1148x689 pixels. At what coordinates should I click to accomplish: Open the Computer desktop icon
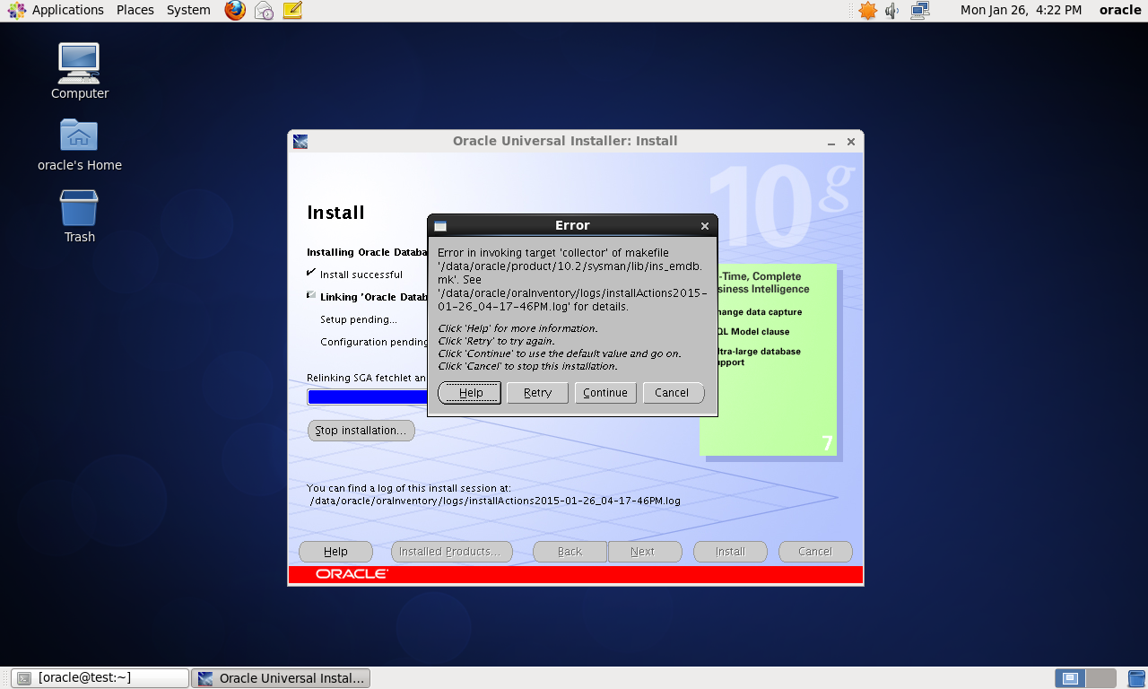point(80,72)
